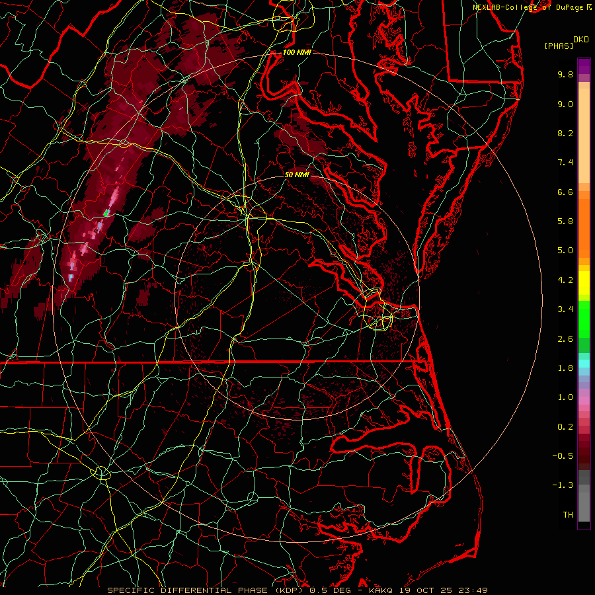Click the 6.6 scale value
595x595 pixels.
[x=565, y=192]
